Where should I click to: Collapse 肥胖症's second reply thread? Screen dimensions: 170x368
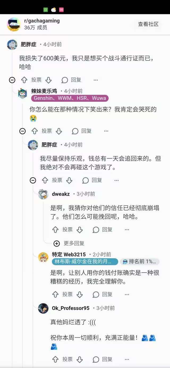(33, 181)
